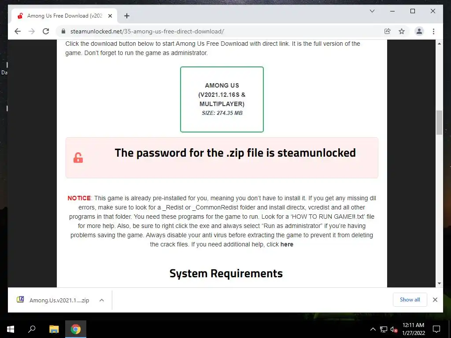Open the share this page icon
This screenshot has height=338, width=451.
388,31
